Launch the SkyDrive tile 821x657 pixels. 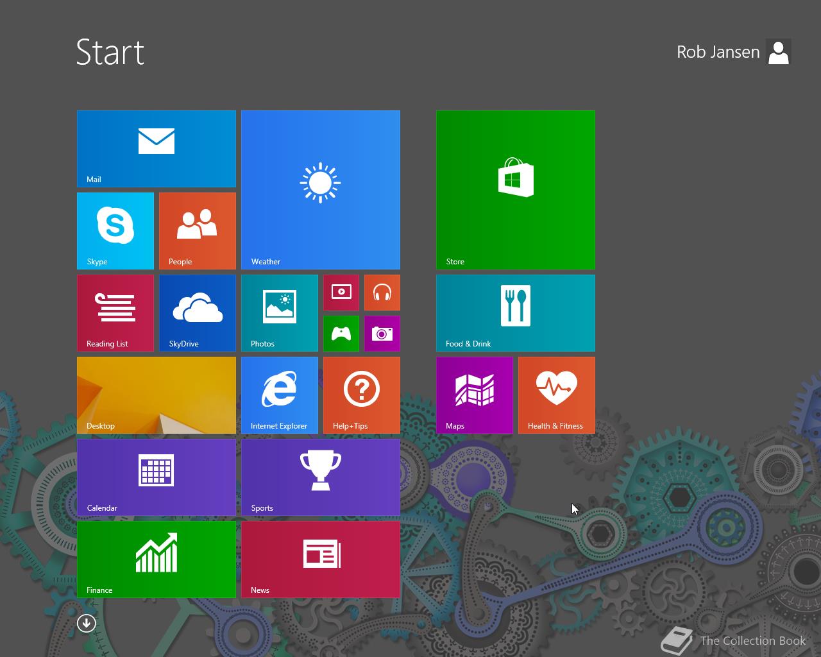(198, 313)
